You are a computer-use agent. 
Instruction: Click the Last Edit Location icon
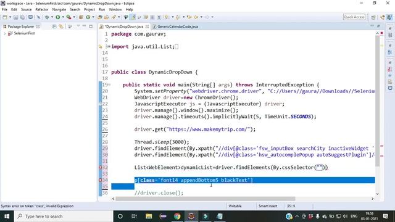coord(189,17)
